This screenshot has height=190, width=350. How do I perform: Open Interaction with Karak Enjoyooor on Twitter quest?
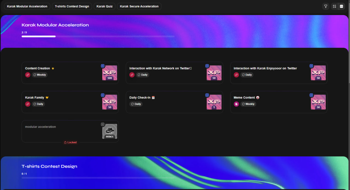[x=265, y=68]
